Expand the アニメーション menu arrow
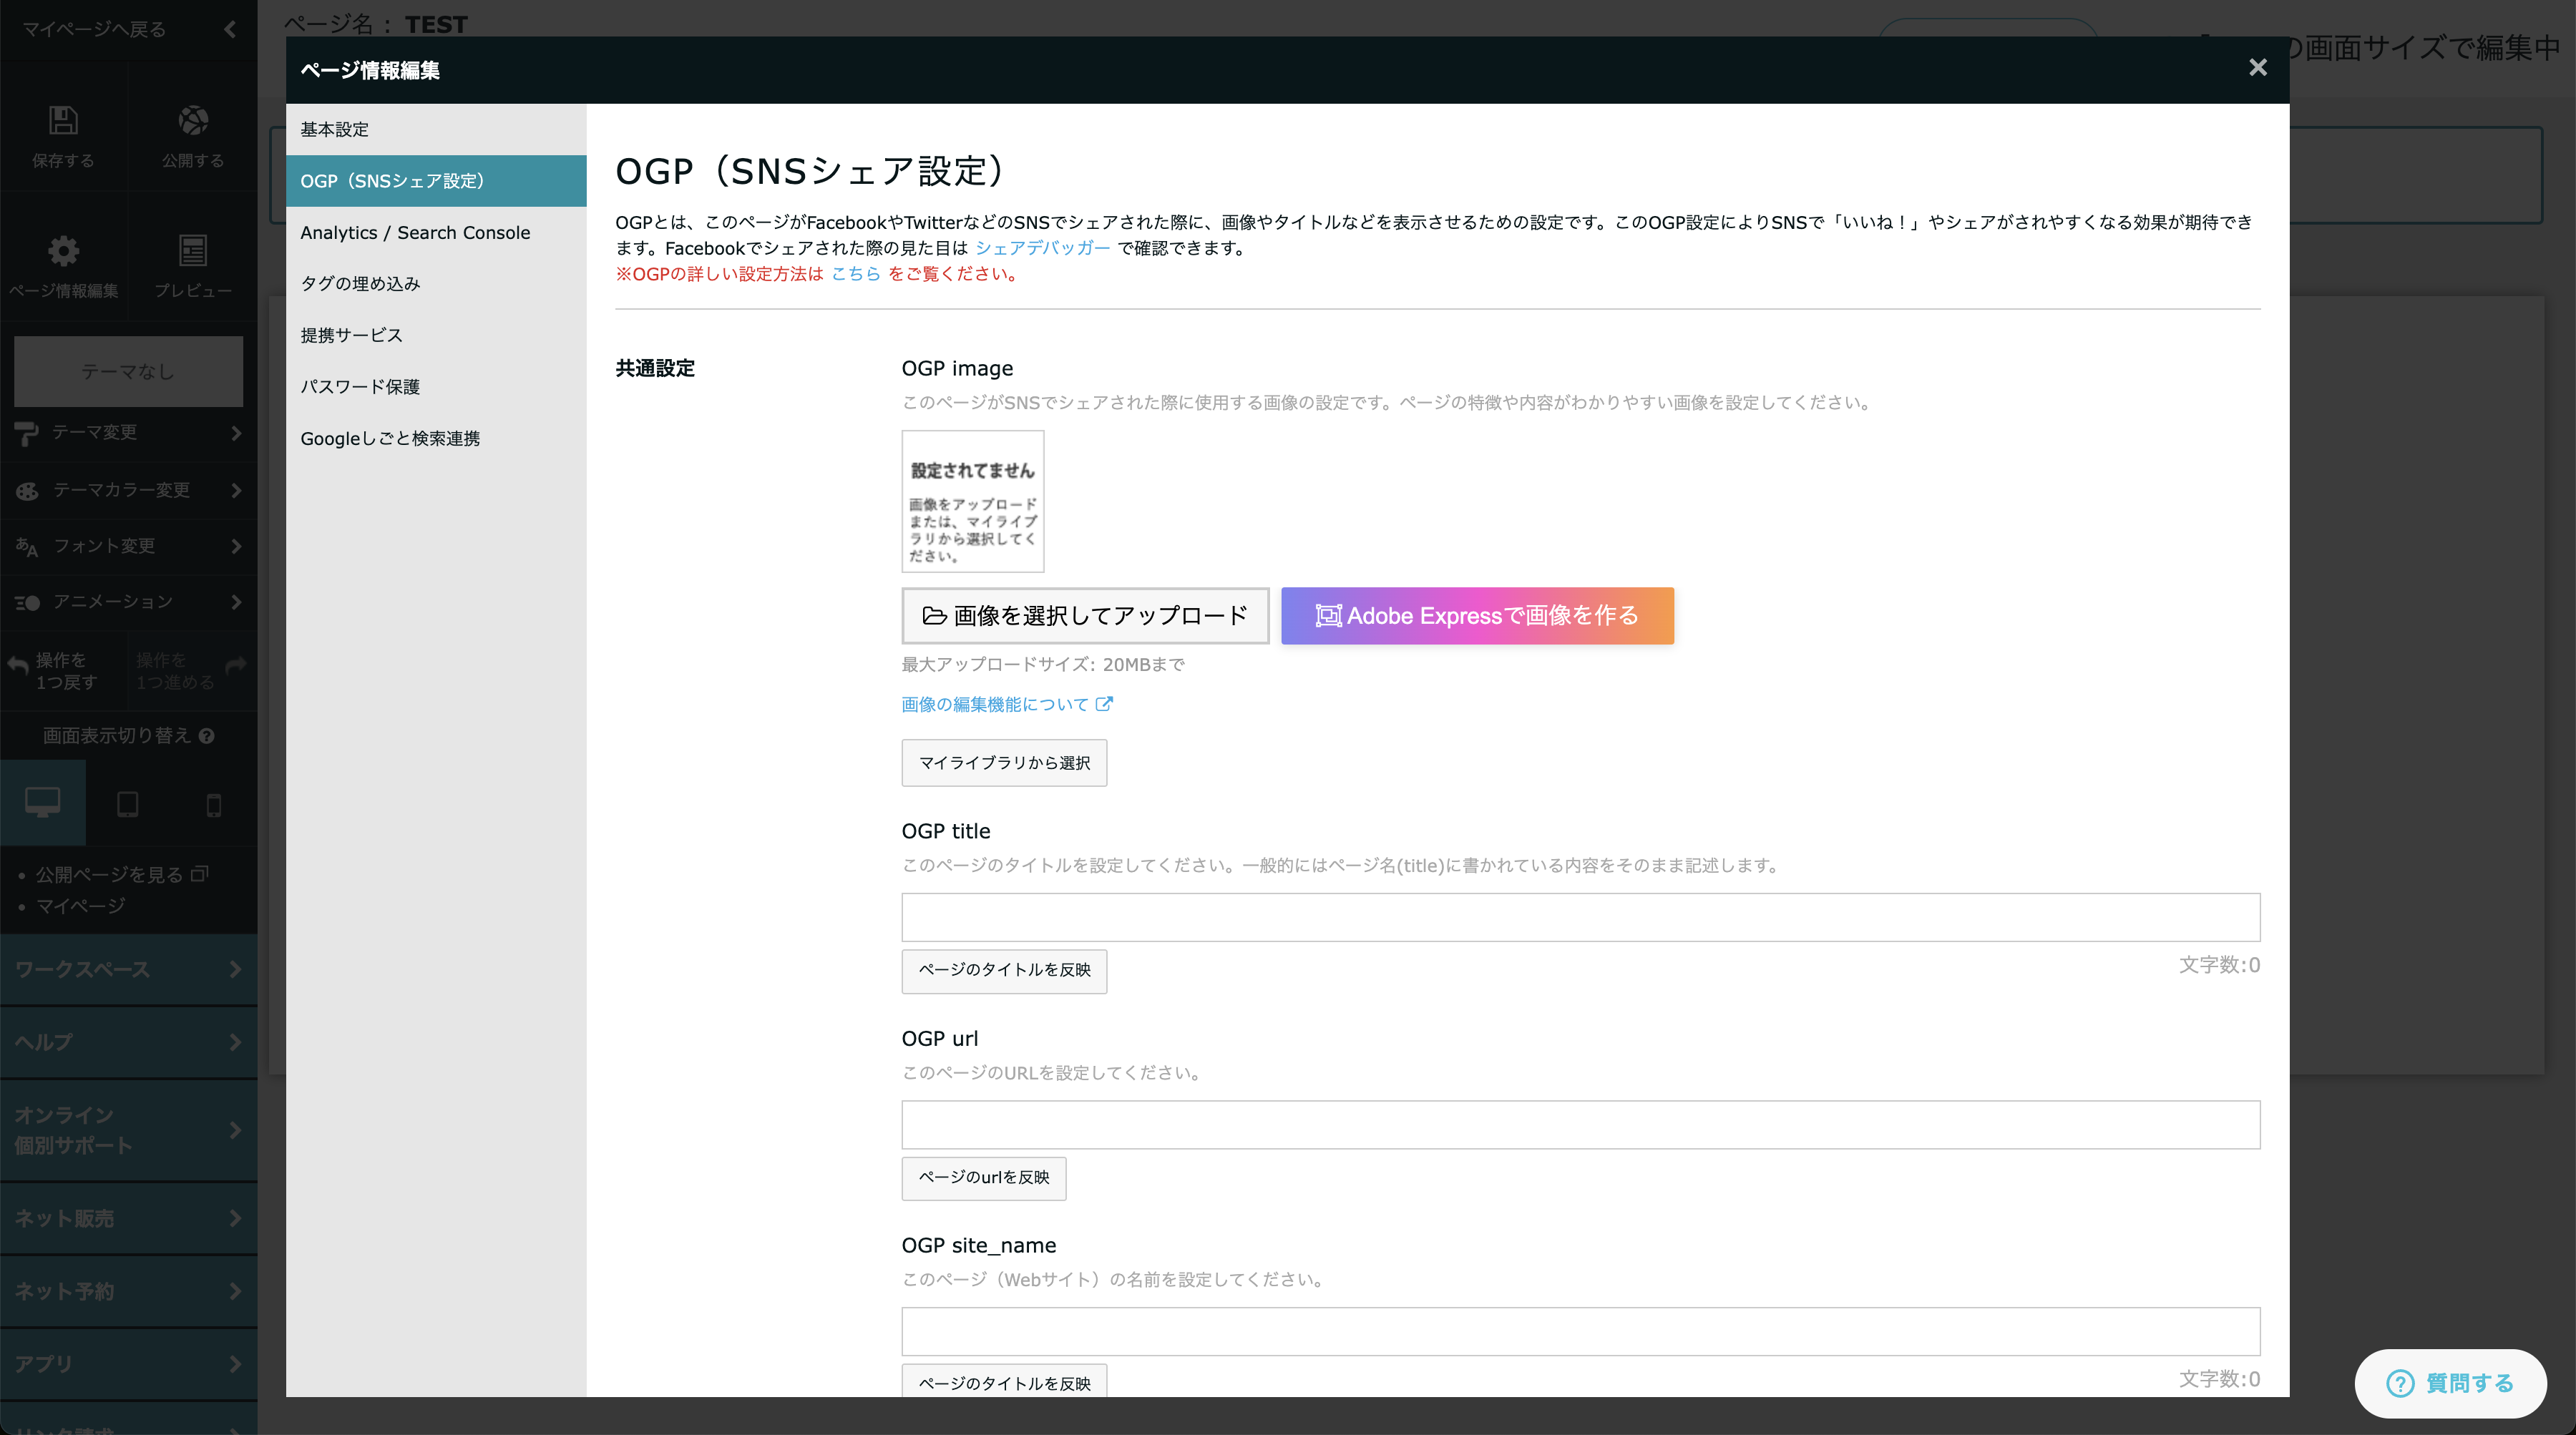Image resolution: width=2576 pixels, height=1435 pixels. [236, 602]
